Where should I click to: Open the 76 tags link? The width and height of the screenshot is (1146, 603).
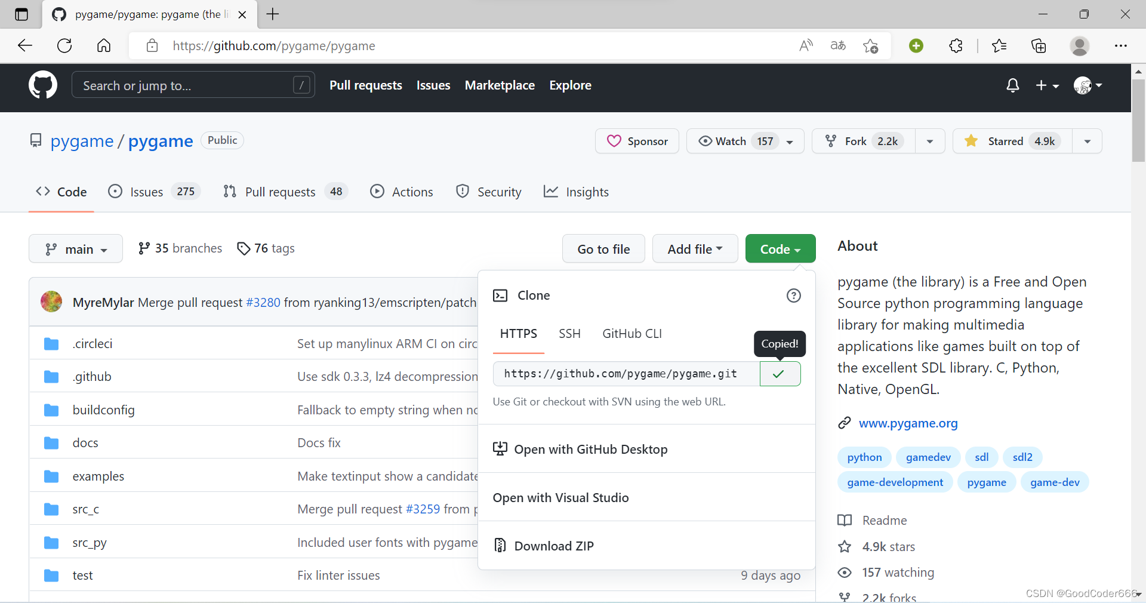266,248
